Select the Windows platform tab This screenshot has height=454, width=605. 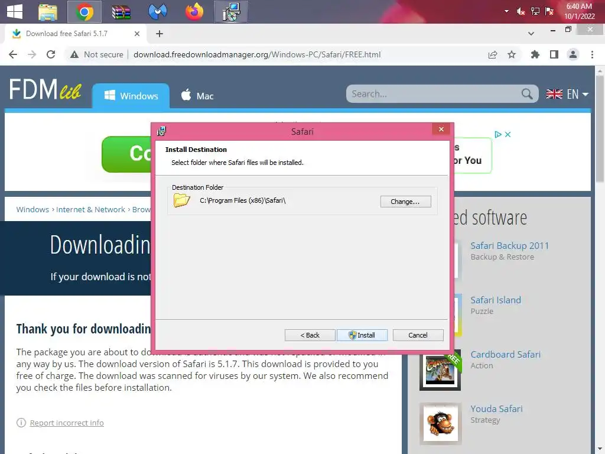pyautogui.click(x=131, y=96)
